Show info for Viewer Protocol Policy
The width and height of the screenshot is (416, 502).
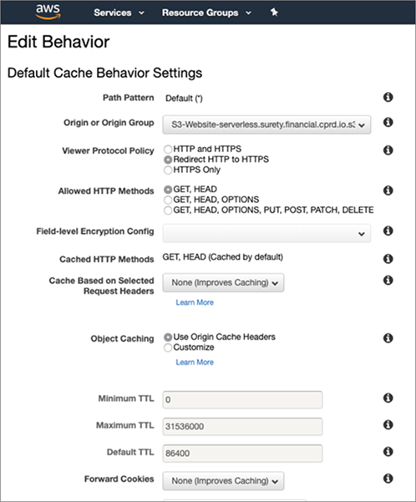point(388,150)
